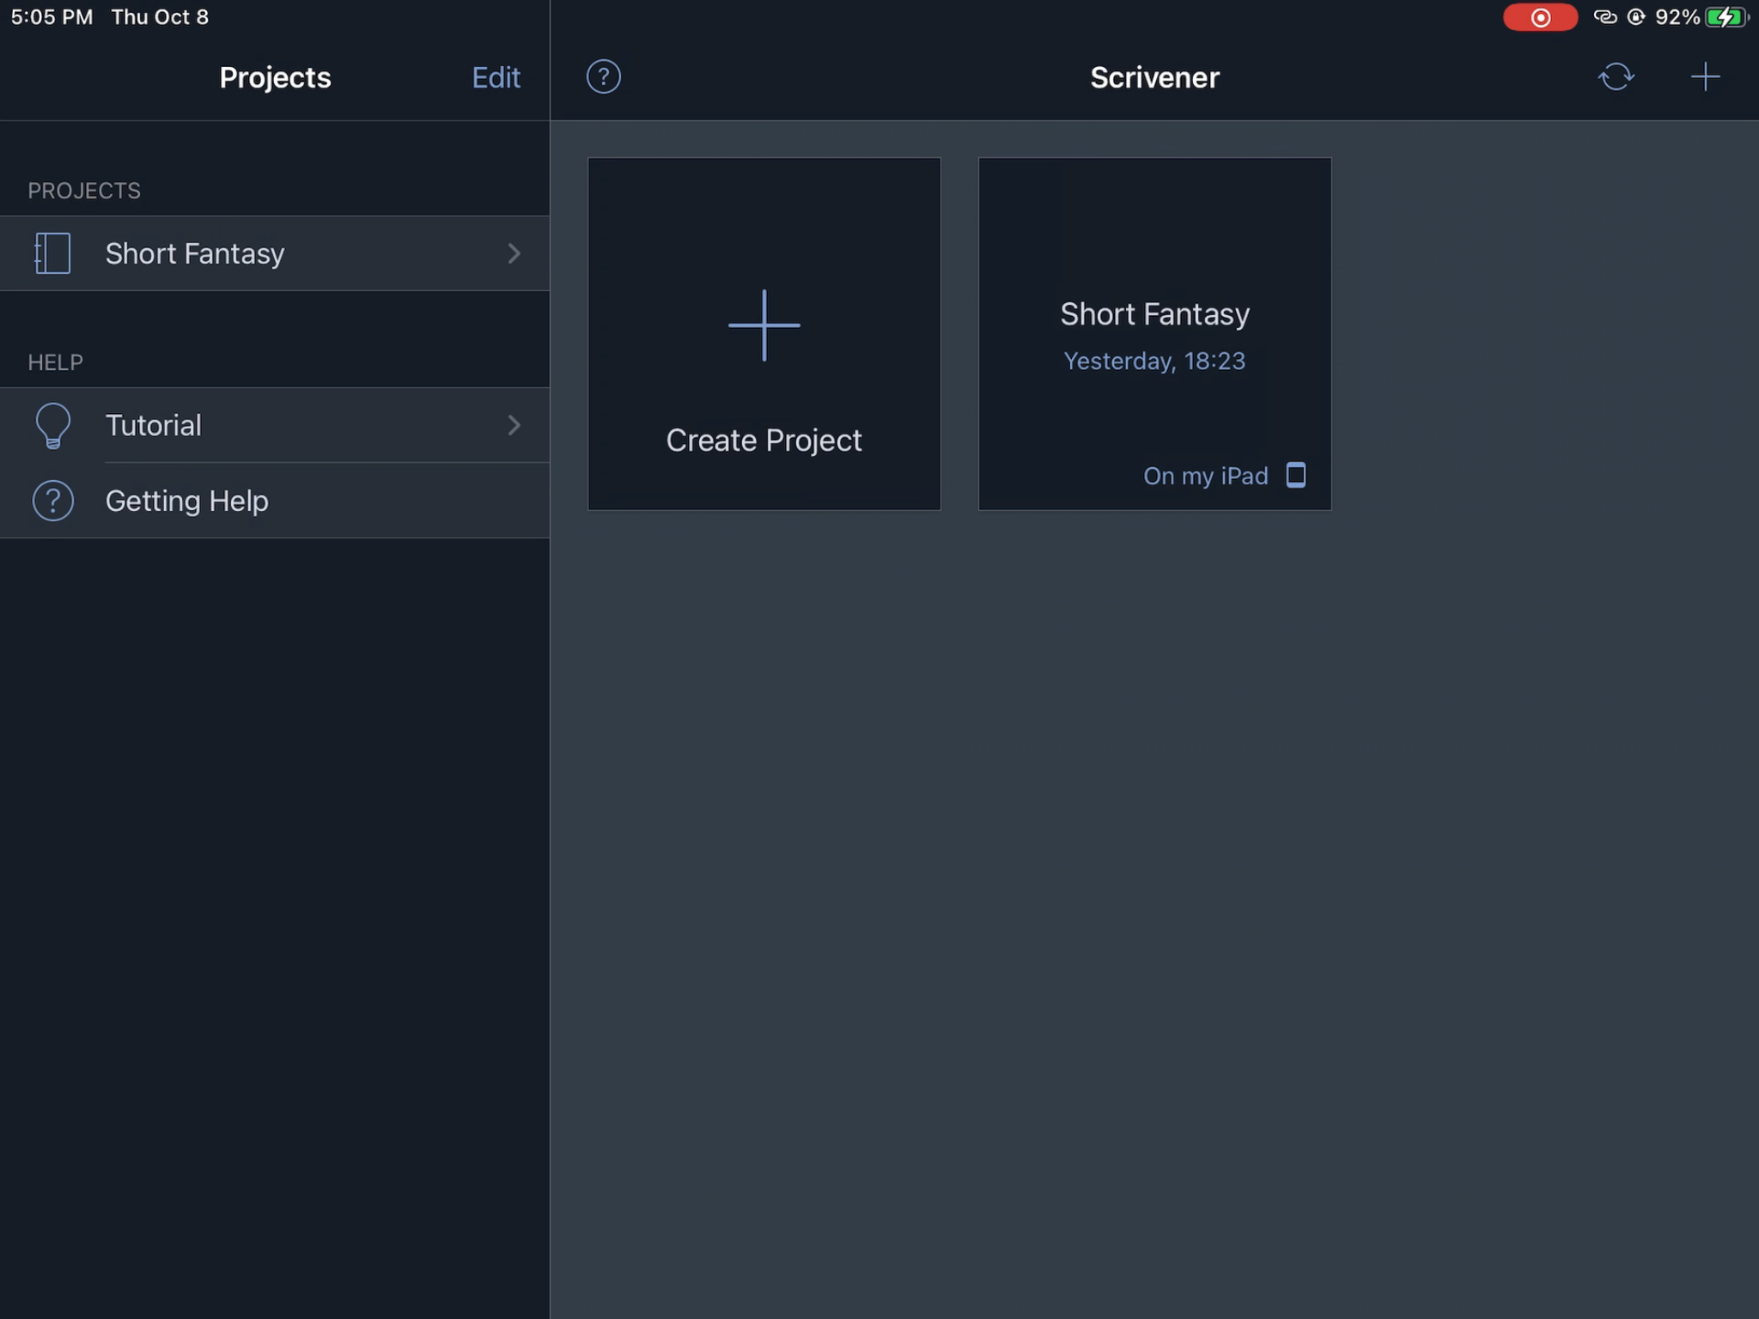
Task: Tap the battery charging icon in status bar
Action: (x=1726, y=17)
